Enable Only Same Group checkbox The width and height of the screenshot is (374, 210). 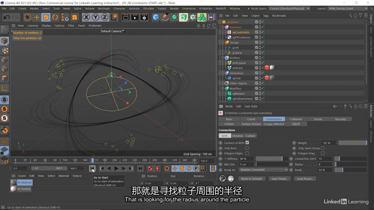pyautogui.click(x=323, y=148)
